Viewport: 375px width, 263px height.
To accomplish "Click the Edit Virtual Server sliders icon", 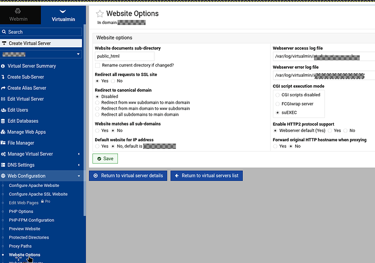I will (3, 99).
